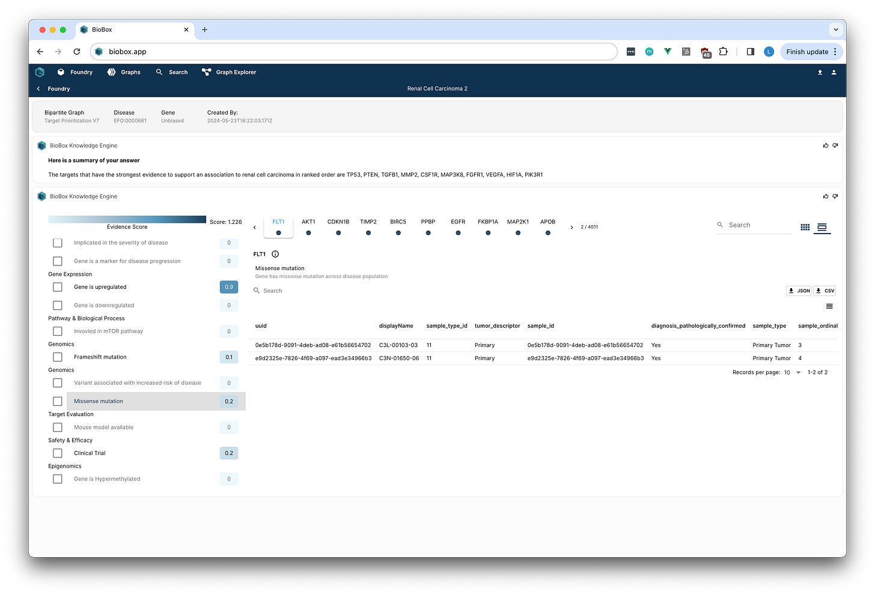Sort by displayName column header
The width and height of the screenshot is (875, 595).
(x=396, y=326)
